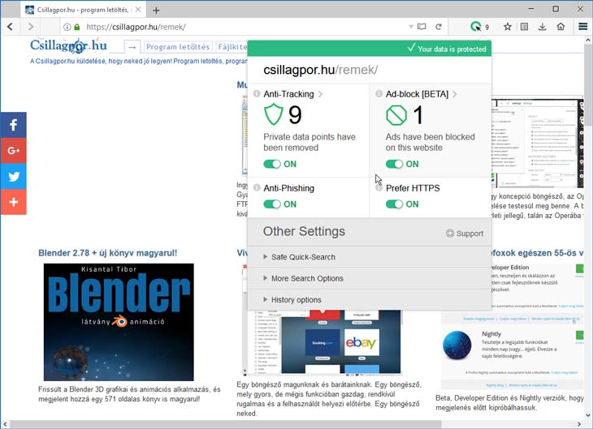Reload the page with the refresh icon
593x429 pixels.
439,27
